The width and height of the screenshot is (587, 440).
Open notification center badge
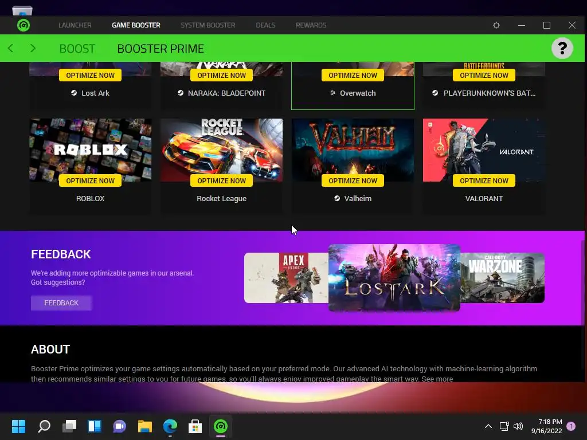[571, 426]
